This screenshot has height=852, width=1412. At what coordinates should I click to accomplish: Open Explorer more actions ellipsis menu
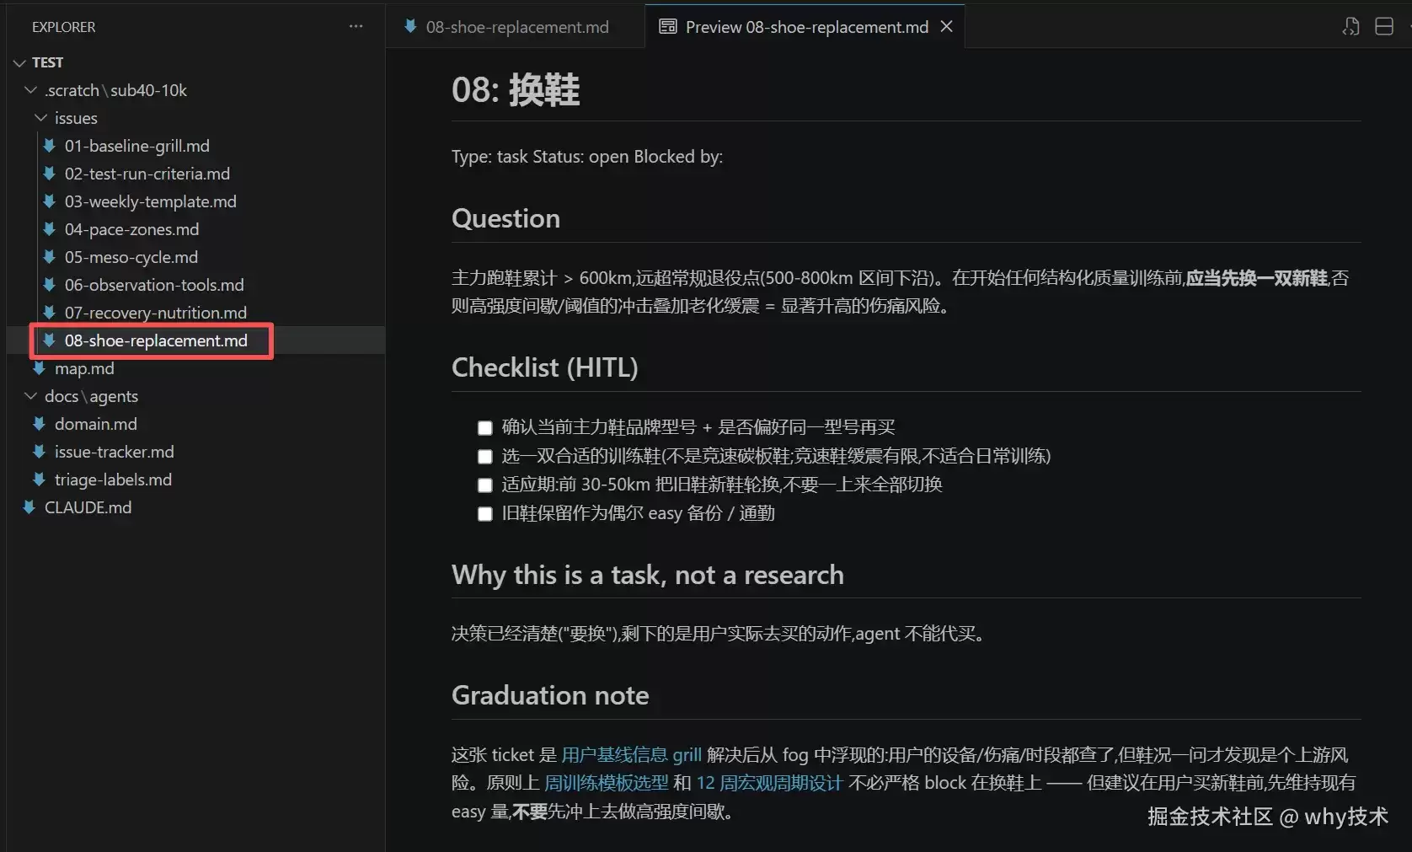356,27
